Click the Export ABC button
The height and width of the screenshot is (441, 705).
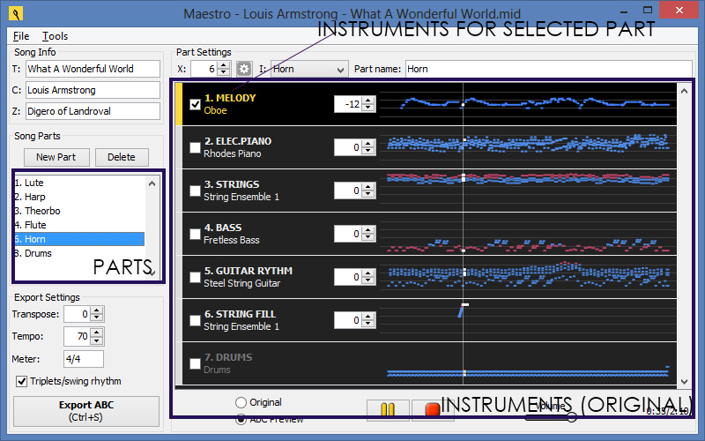click(x=86, y=411)
